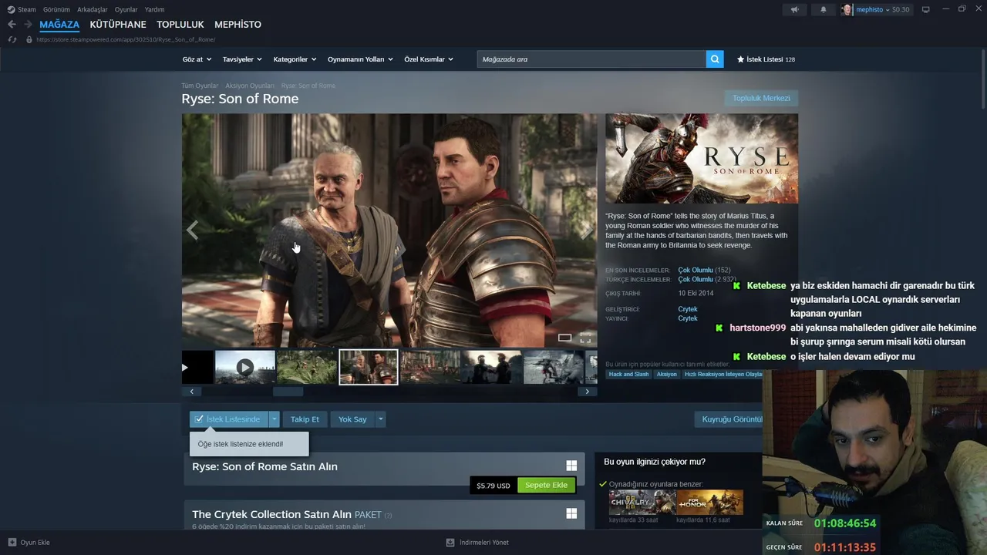Open the Tüm Oyunlar breadcrumb
This screenshot has width=987, height=555.
[x=200, y=86]
